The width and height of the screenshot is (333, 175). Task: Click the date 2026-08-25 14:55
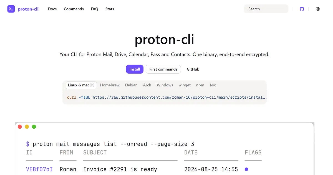pyautogui.click(x=211, y=169)
